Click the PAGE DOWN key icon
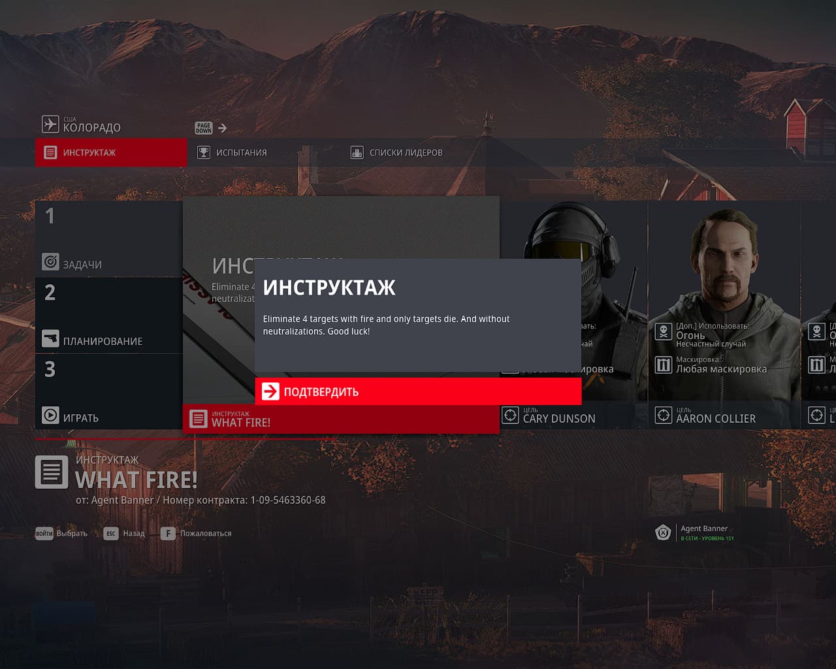 (204, 128)
